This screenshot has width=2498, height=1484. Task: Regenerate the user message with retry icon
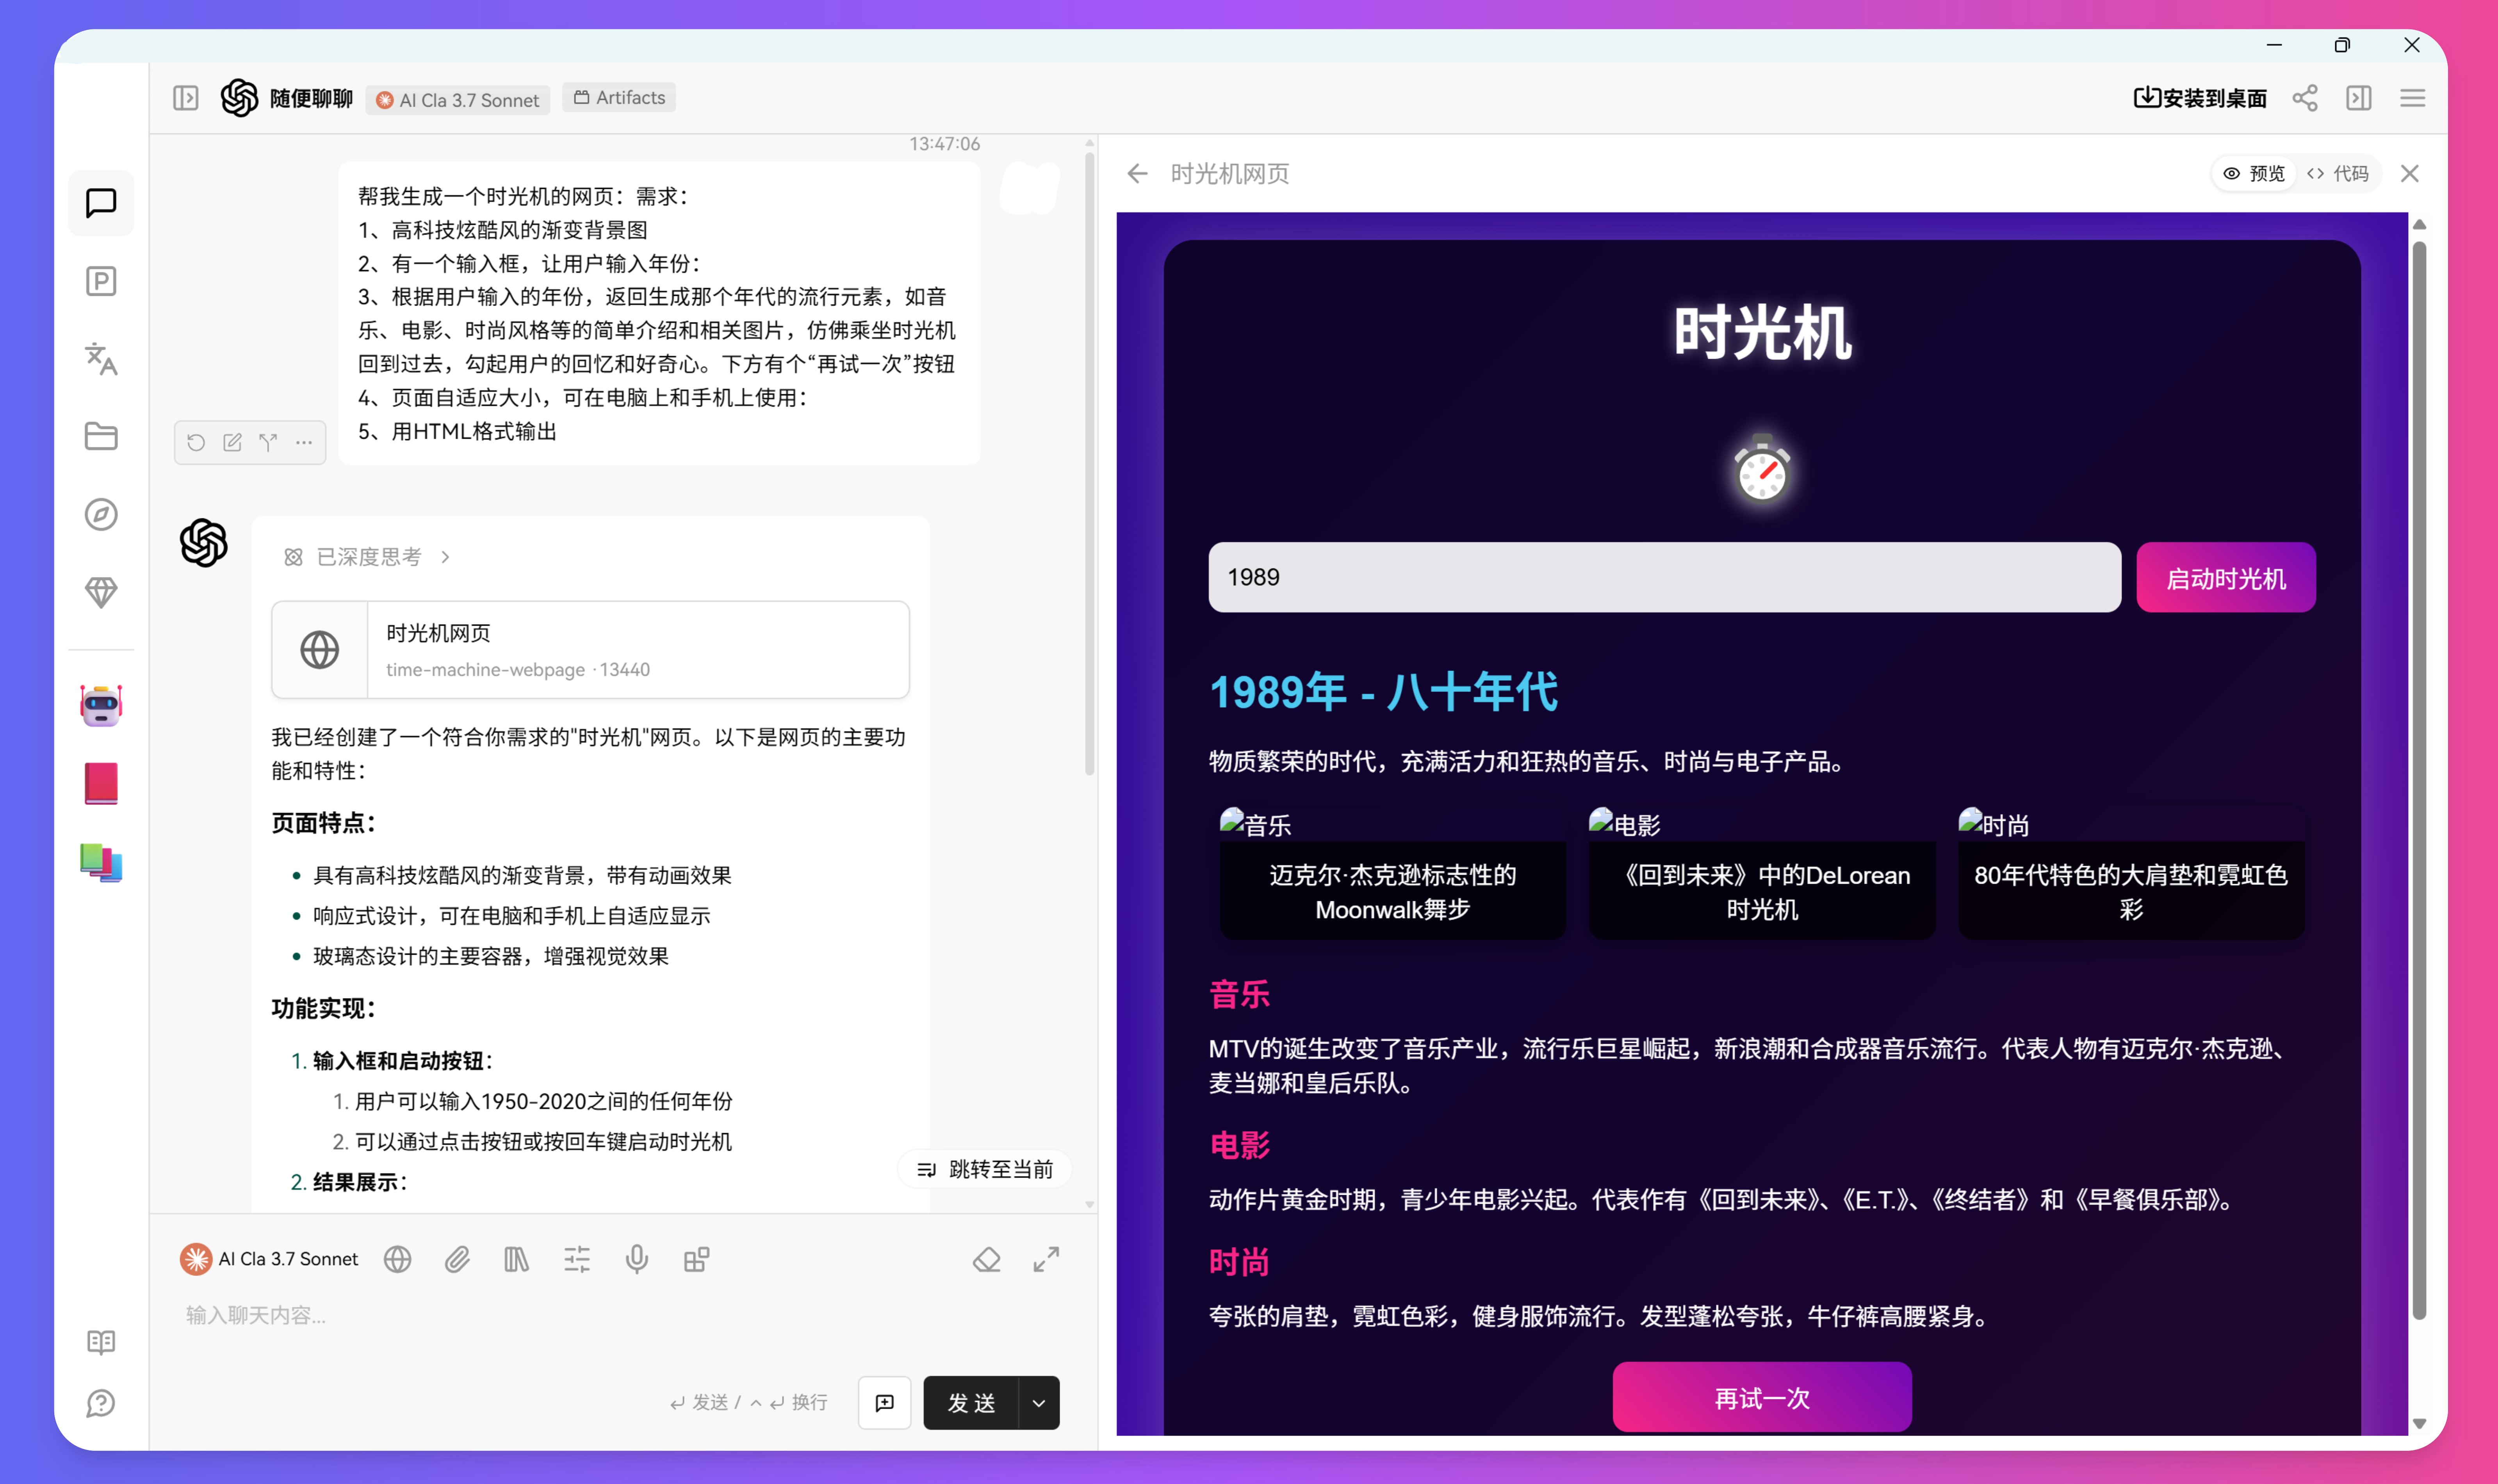pos(196,442)
